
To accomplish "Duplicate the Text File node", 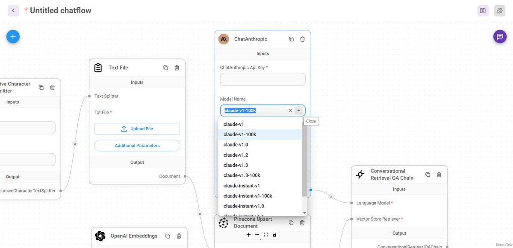I will (x=165, y=68).
